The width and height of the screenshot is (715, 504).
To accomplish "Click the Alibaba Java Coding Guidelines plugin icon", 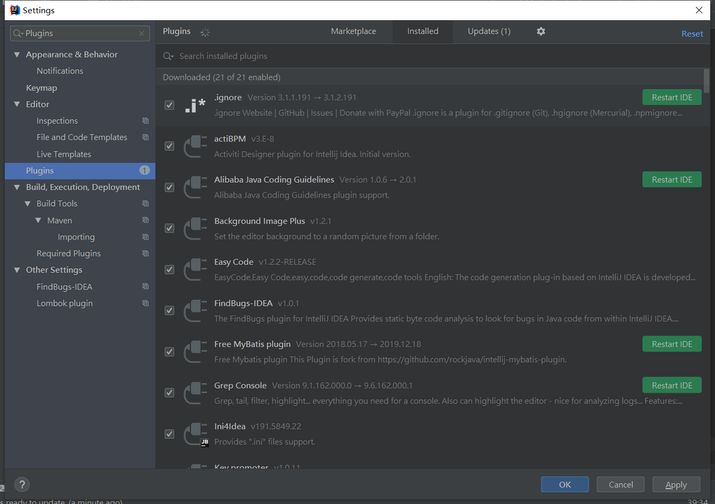I will [195, 187].
